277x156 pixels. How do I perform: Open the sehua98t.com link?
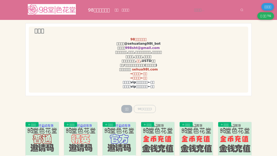pos(145,69)
